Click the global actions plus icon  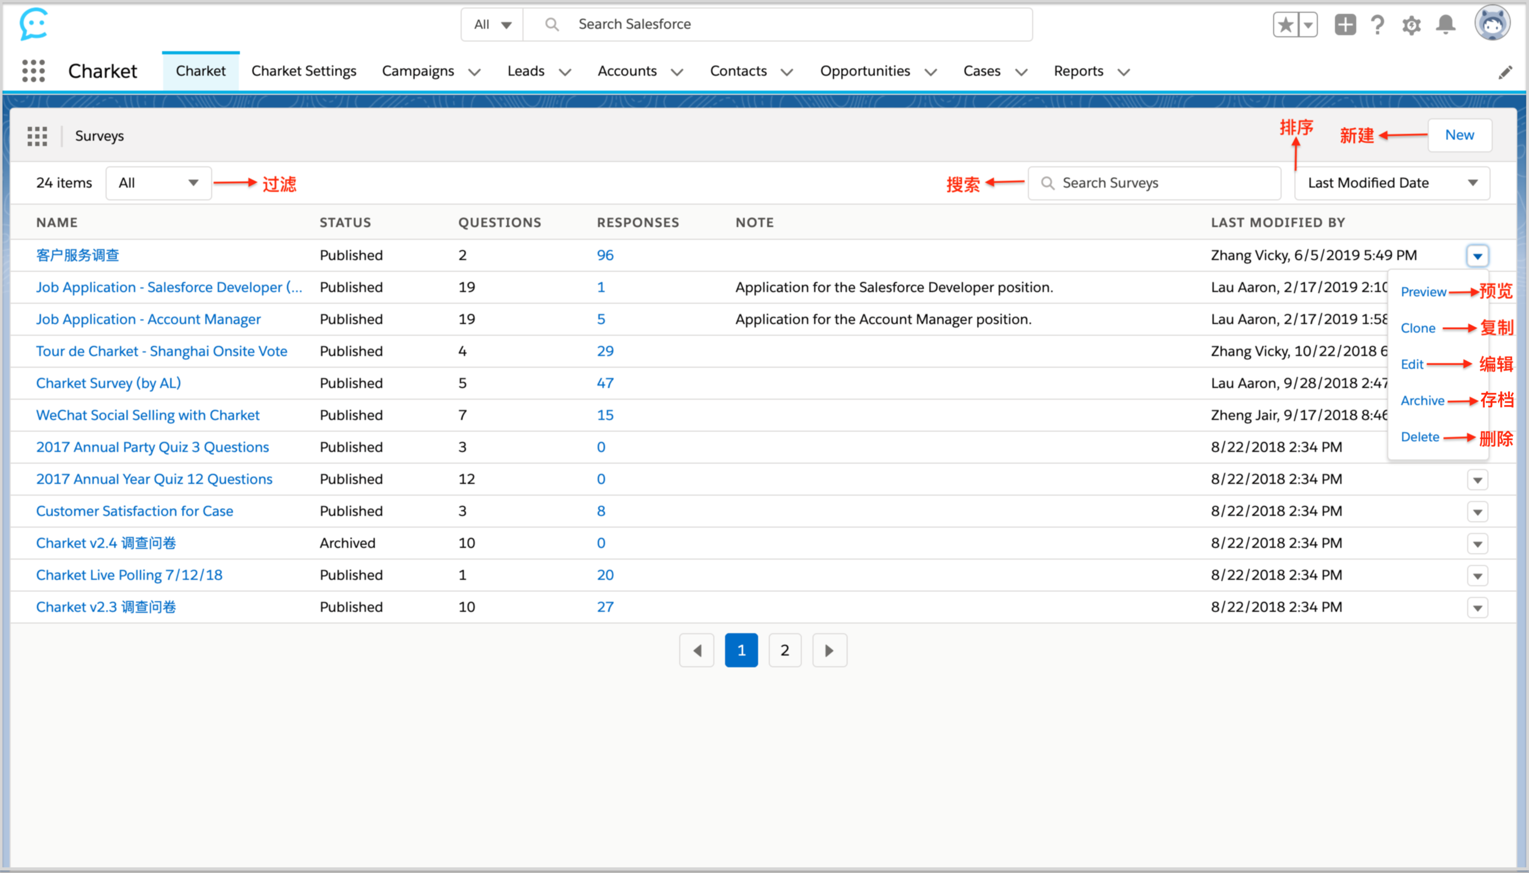click(x=1345, y=25)
